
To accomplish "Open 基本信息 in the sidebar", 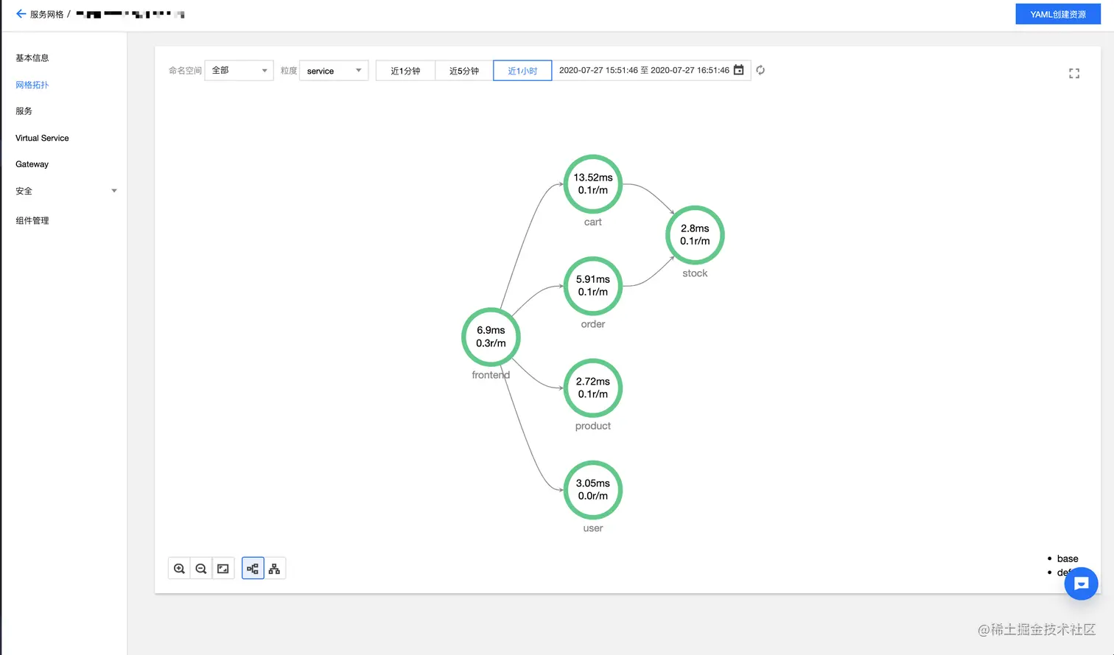I will coord(32,58).
